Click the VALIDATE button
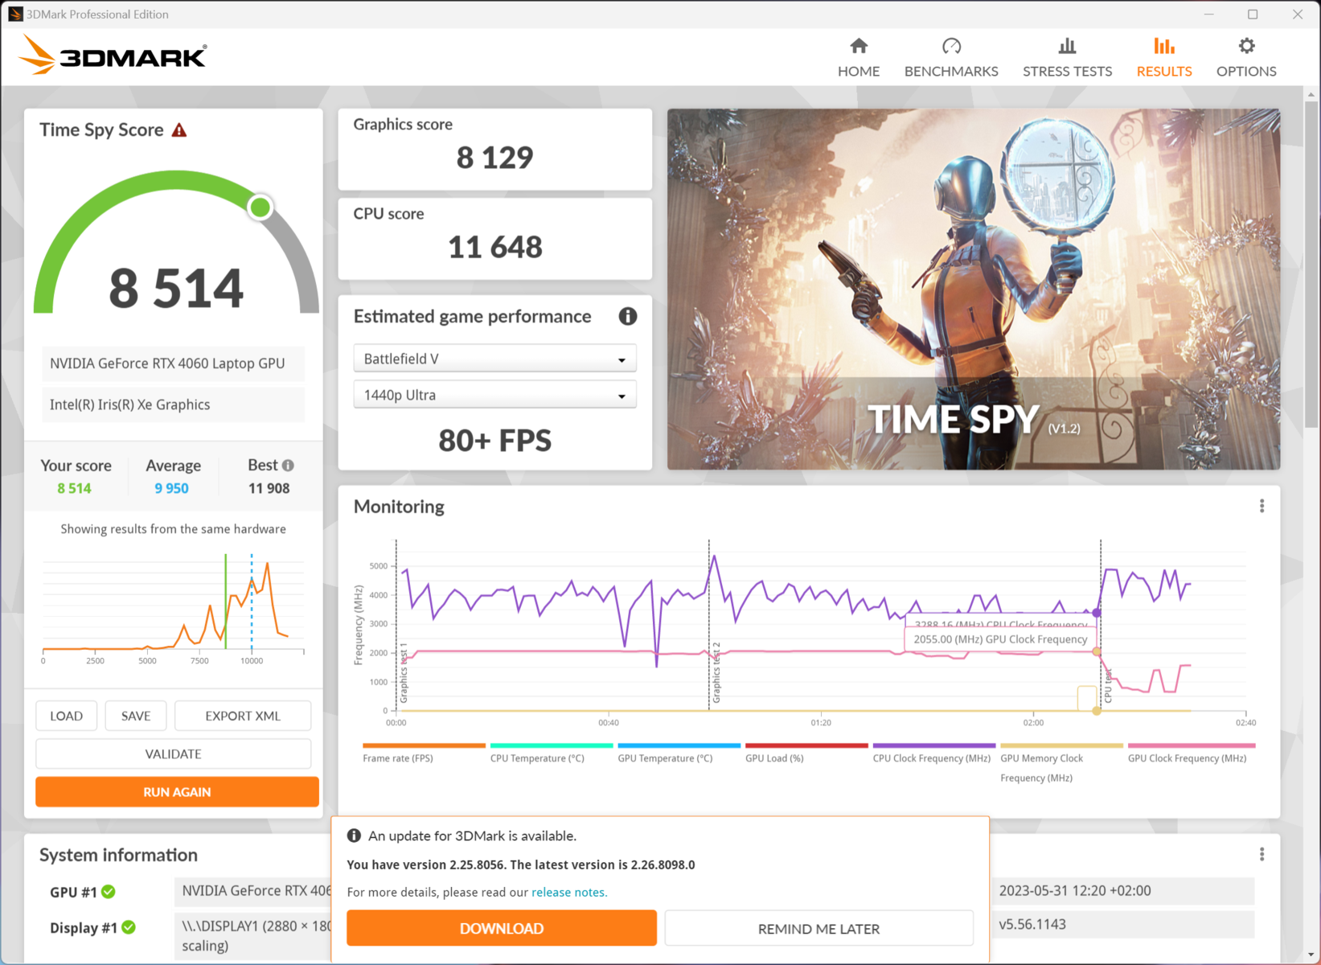Image resolution: width=1321 pixels, height=965 pixels. 174,754
